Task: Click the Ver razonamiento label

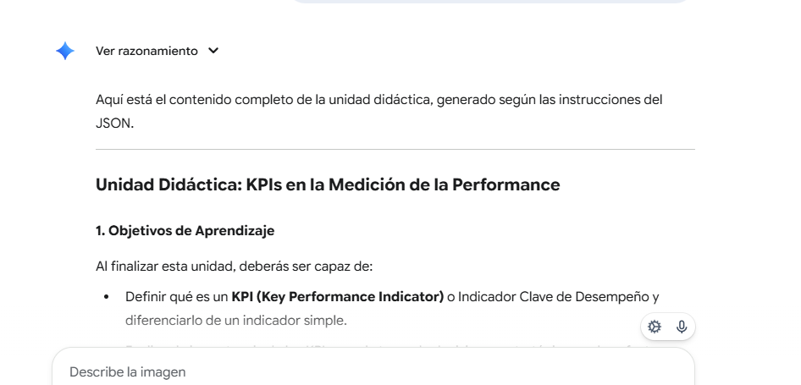Action: point(146,51)
